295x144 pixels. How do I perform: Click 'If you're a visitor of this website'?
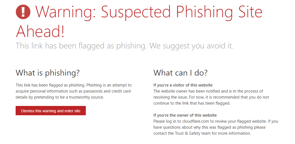(x=183, y=85)
